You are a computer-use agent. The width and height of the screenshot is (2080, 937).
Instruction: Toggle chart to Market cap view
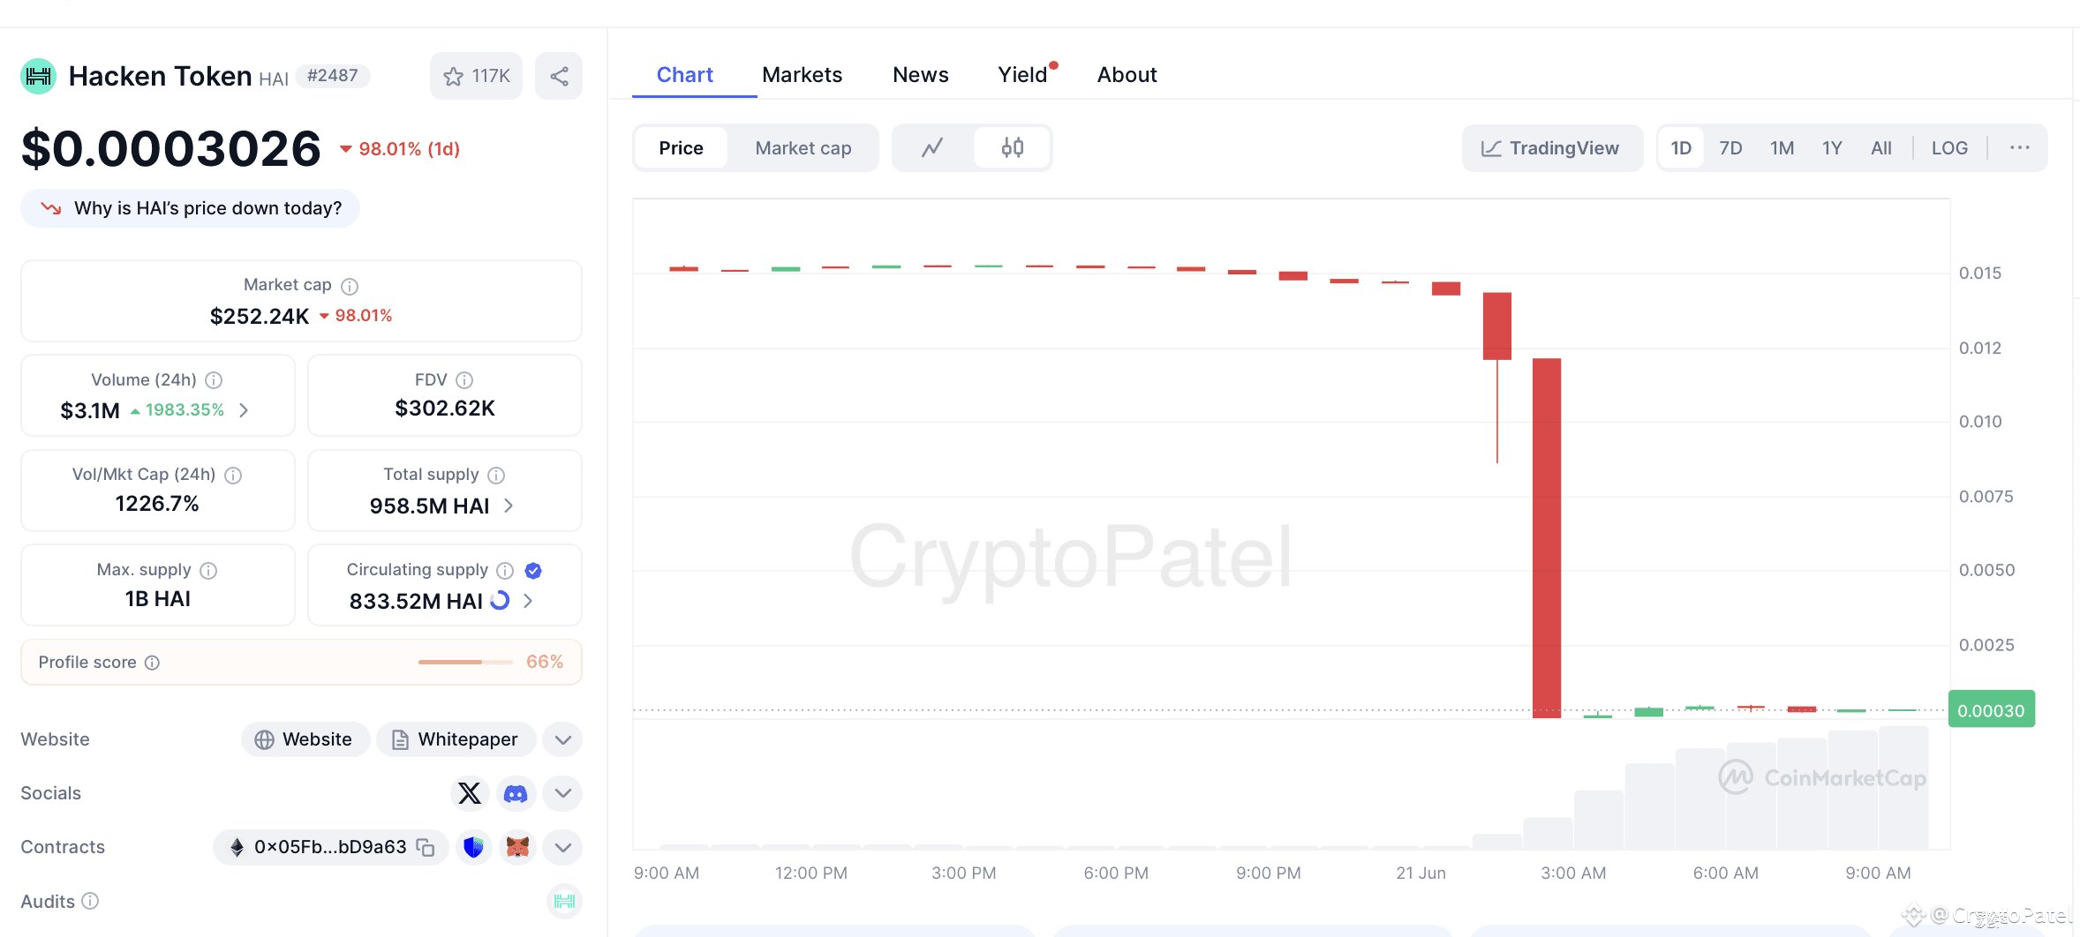803,148
